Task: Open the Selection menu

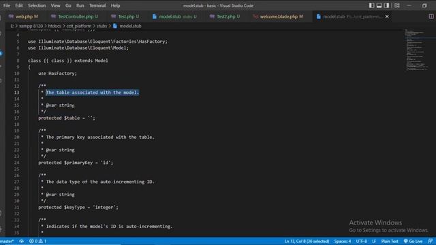Action: click(x=37, y=5)
